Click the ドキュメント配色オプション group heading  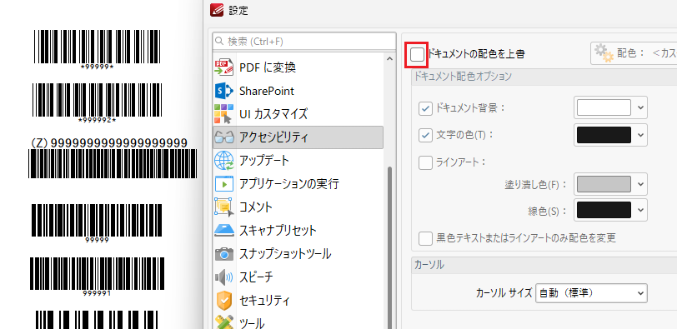click(x=463, y=77)
